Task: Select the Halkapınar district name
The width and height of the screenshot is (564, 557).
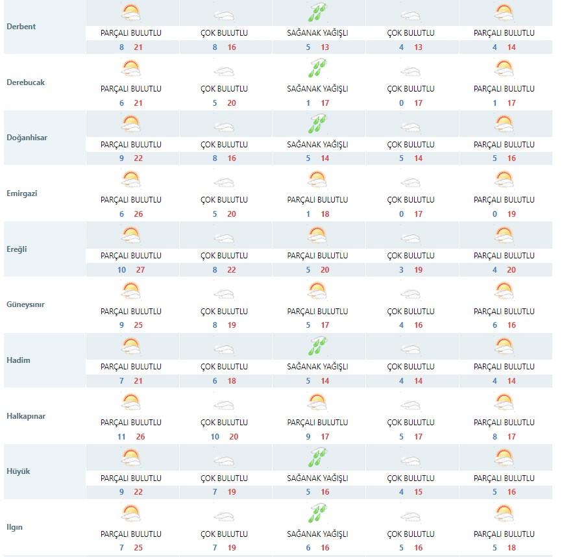Action: coord(26,416)
